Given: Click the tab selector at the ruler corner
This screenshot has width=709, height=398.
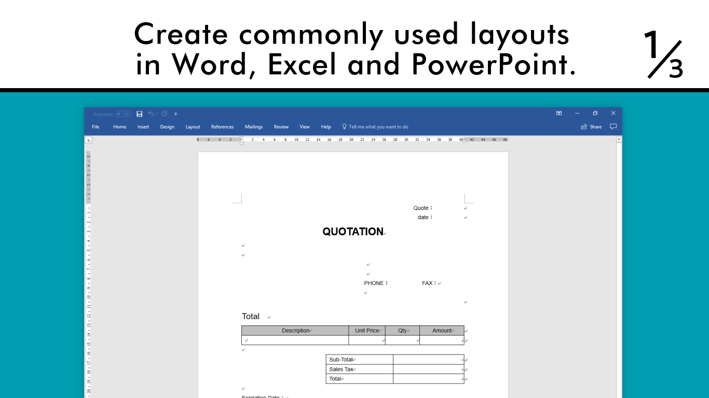Looking at the screenshot, I should point(89,140).
